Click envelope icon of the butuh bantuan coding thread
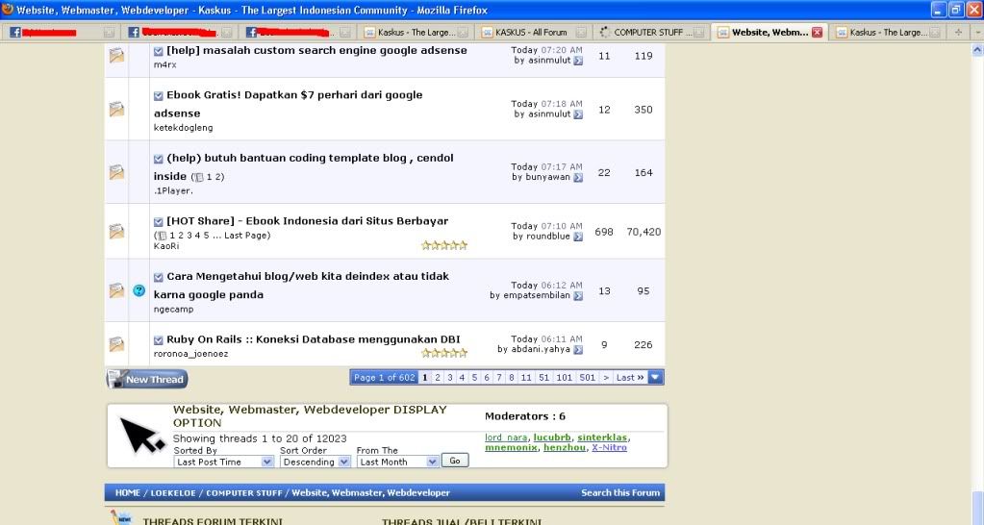 click(116, 172)
